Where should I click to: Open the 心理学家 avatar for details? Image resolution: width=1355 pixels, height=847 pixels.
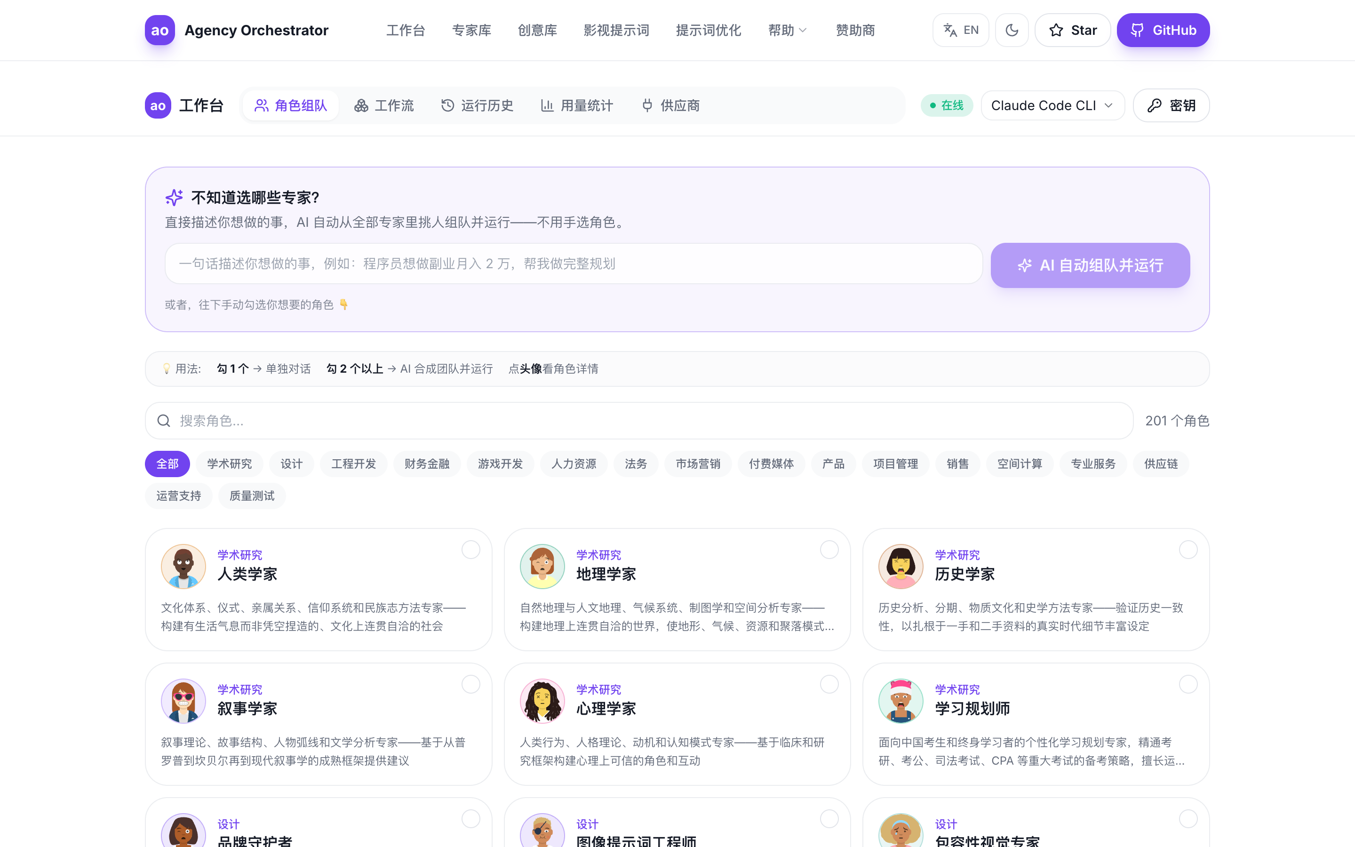(542, 701)
